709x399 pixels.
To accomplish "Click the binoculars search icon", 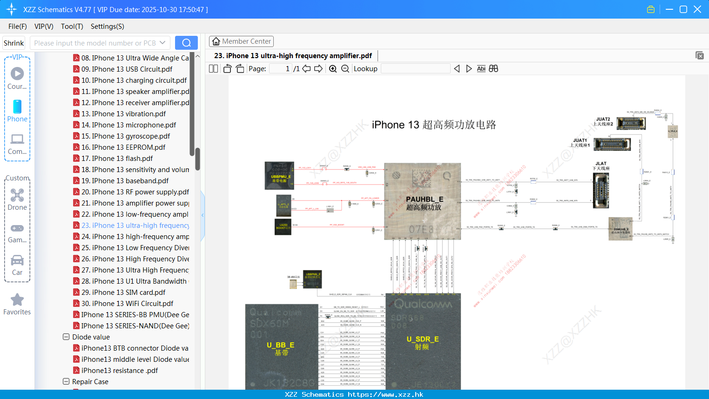I will (493, 68).
